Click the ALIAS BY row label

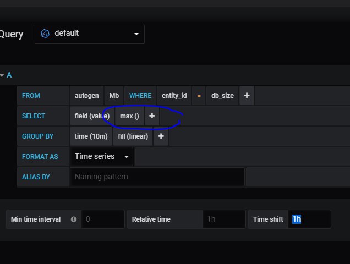click(36, 177)
